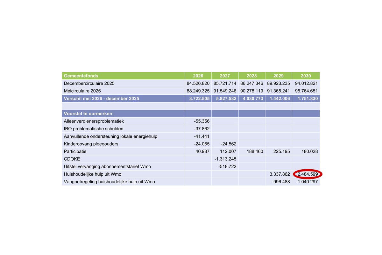
Task: Click the difference value 1.751.830
Action: click(308, 99)
